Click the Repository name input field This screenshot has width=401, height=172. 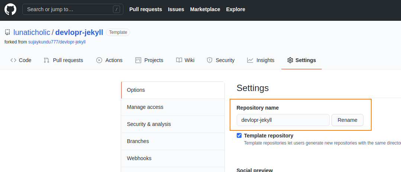(283, 120)
